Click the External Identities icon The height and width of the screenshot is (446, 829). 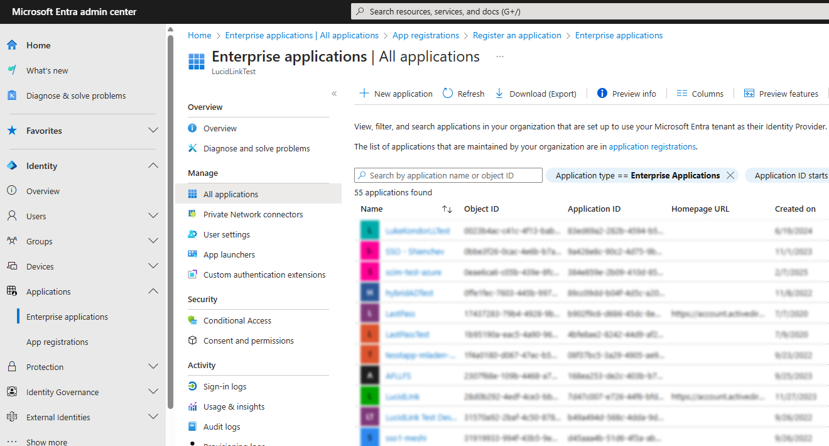(x=12, y=417)
